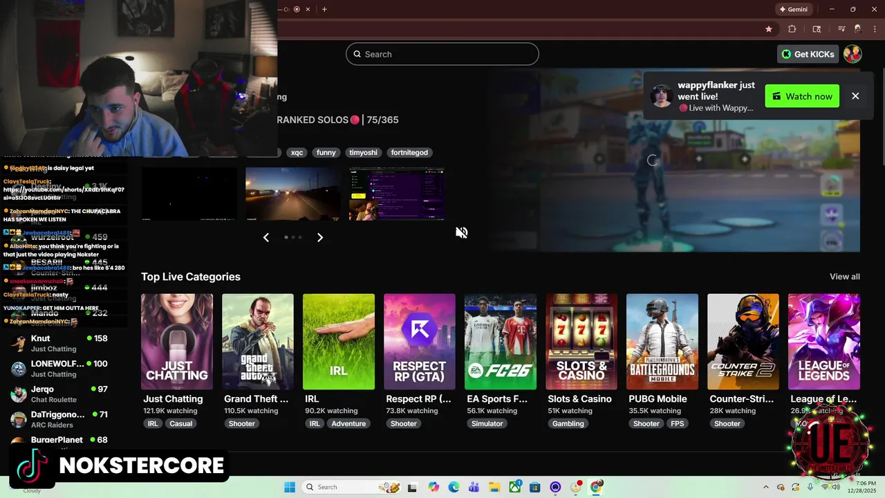Open the Grand Theft Auto V category card
885x498 pixels.
[x=258, y=342]
